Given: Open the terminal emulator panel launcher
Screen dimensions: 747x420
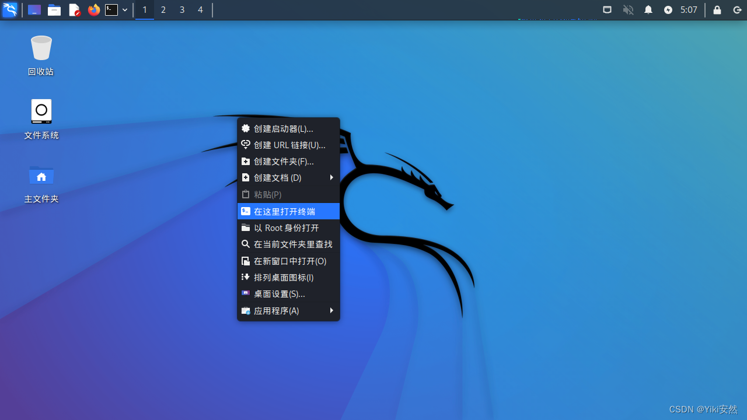Looking at the screenshot, I should [x=111, y=10].
